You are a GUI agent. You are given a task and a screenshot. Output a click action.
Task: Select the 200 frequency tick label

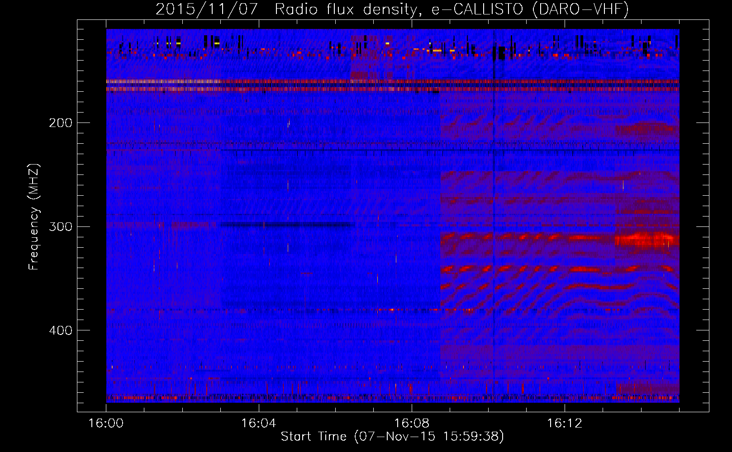tap(61, 123)
